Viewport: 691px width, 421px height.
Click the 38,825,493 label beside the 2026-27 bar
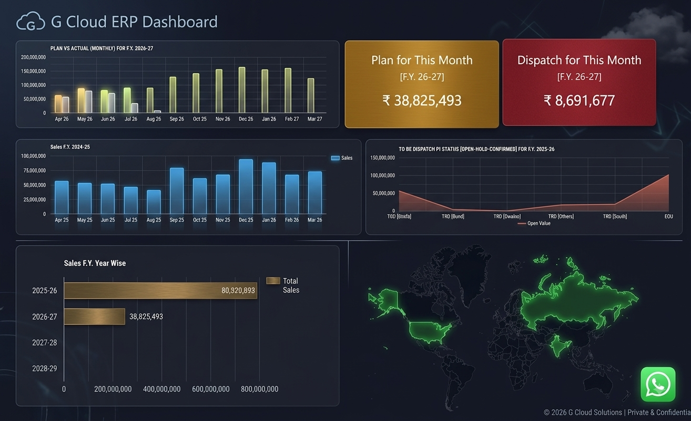click(x=146, y=317)
